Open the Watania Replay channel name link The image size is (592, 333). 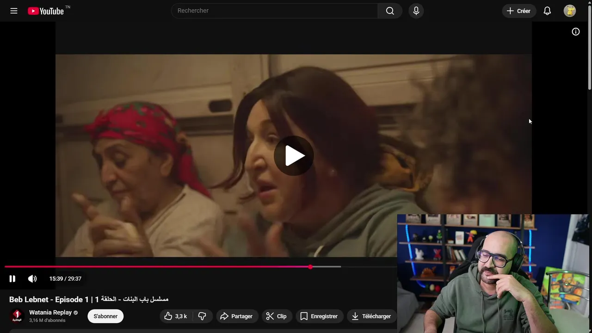coord(50,313)
